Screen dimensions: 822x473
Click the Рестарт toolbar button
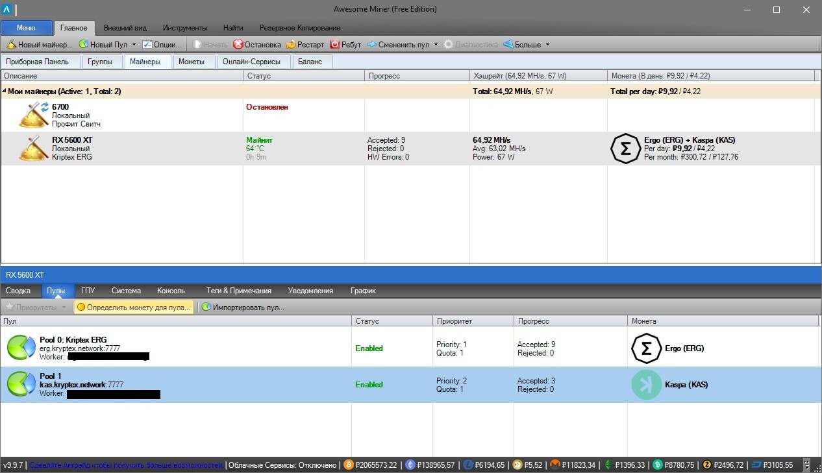coord(305,45)
